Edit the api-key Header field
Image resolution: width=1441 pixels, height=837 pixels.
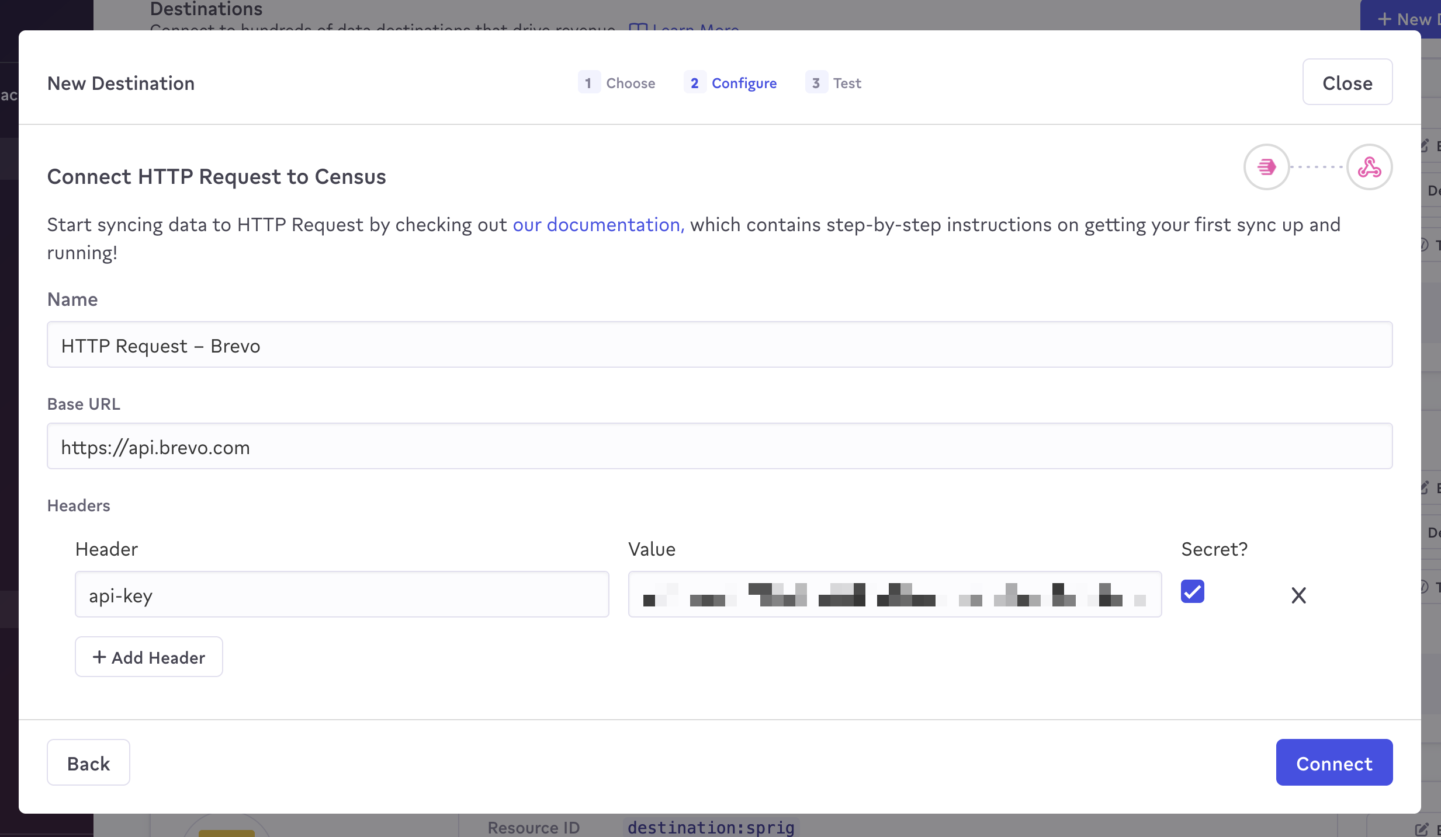pos(342,595)
